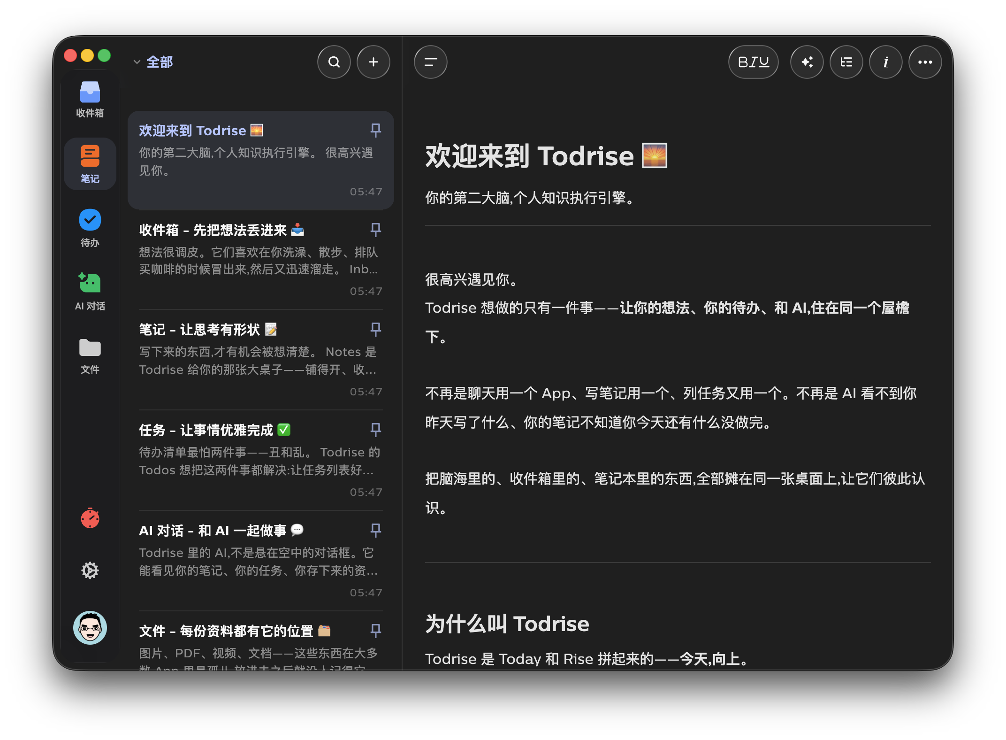Open the 收件箱 - 先把想法丢进来 note
The height and width of the screenshot is (740, 1006).
[260, 260]
